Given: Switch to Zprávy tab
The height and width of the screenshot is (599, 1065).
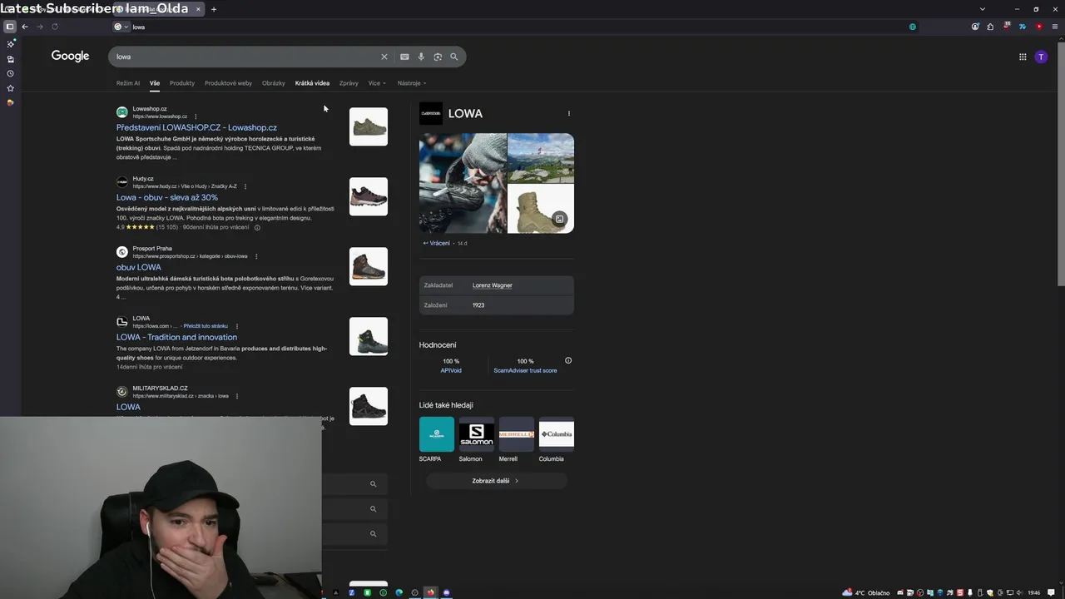Looking at the screenshot, I should click(x=349, y=83).
